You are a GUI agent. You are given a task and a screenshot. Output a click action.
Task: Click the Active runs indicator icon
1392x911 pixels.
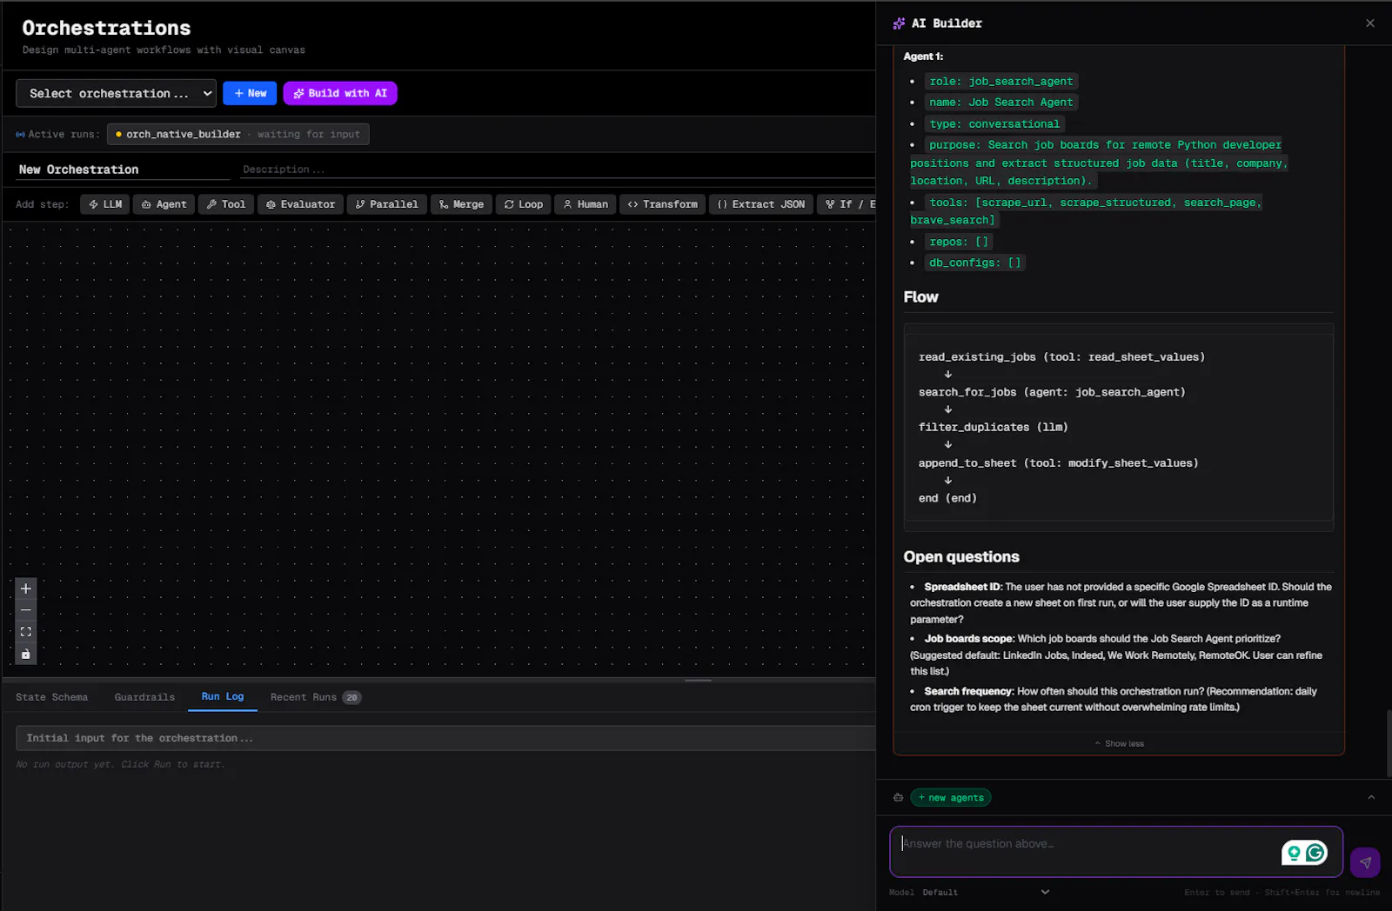click(x=20, y=134)
